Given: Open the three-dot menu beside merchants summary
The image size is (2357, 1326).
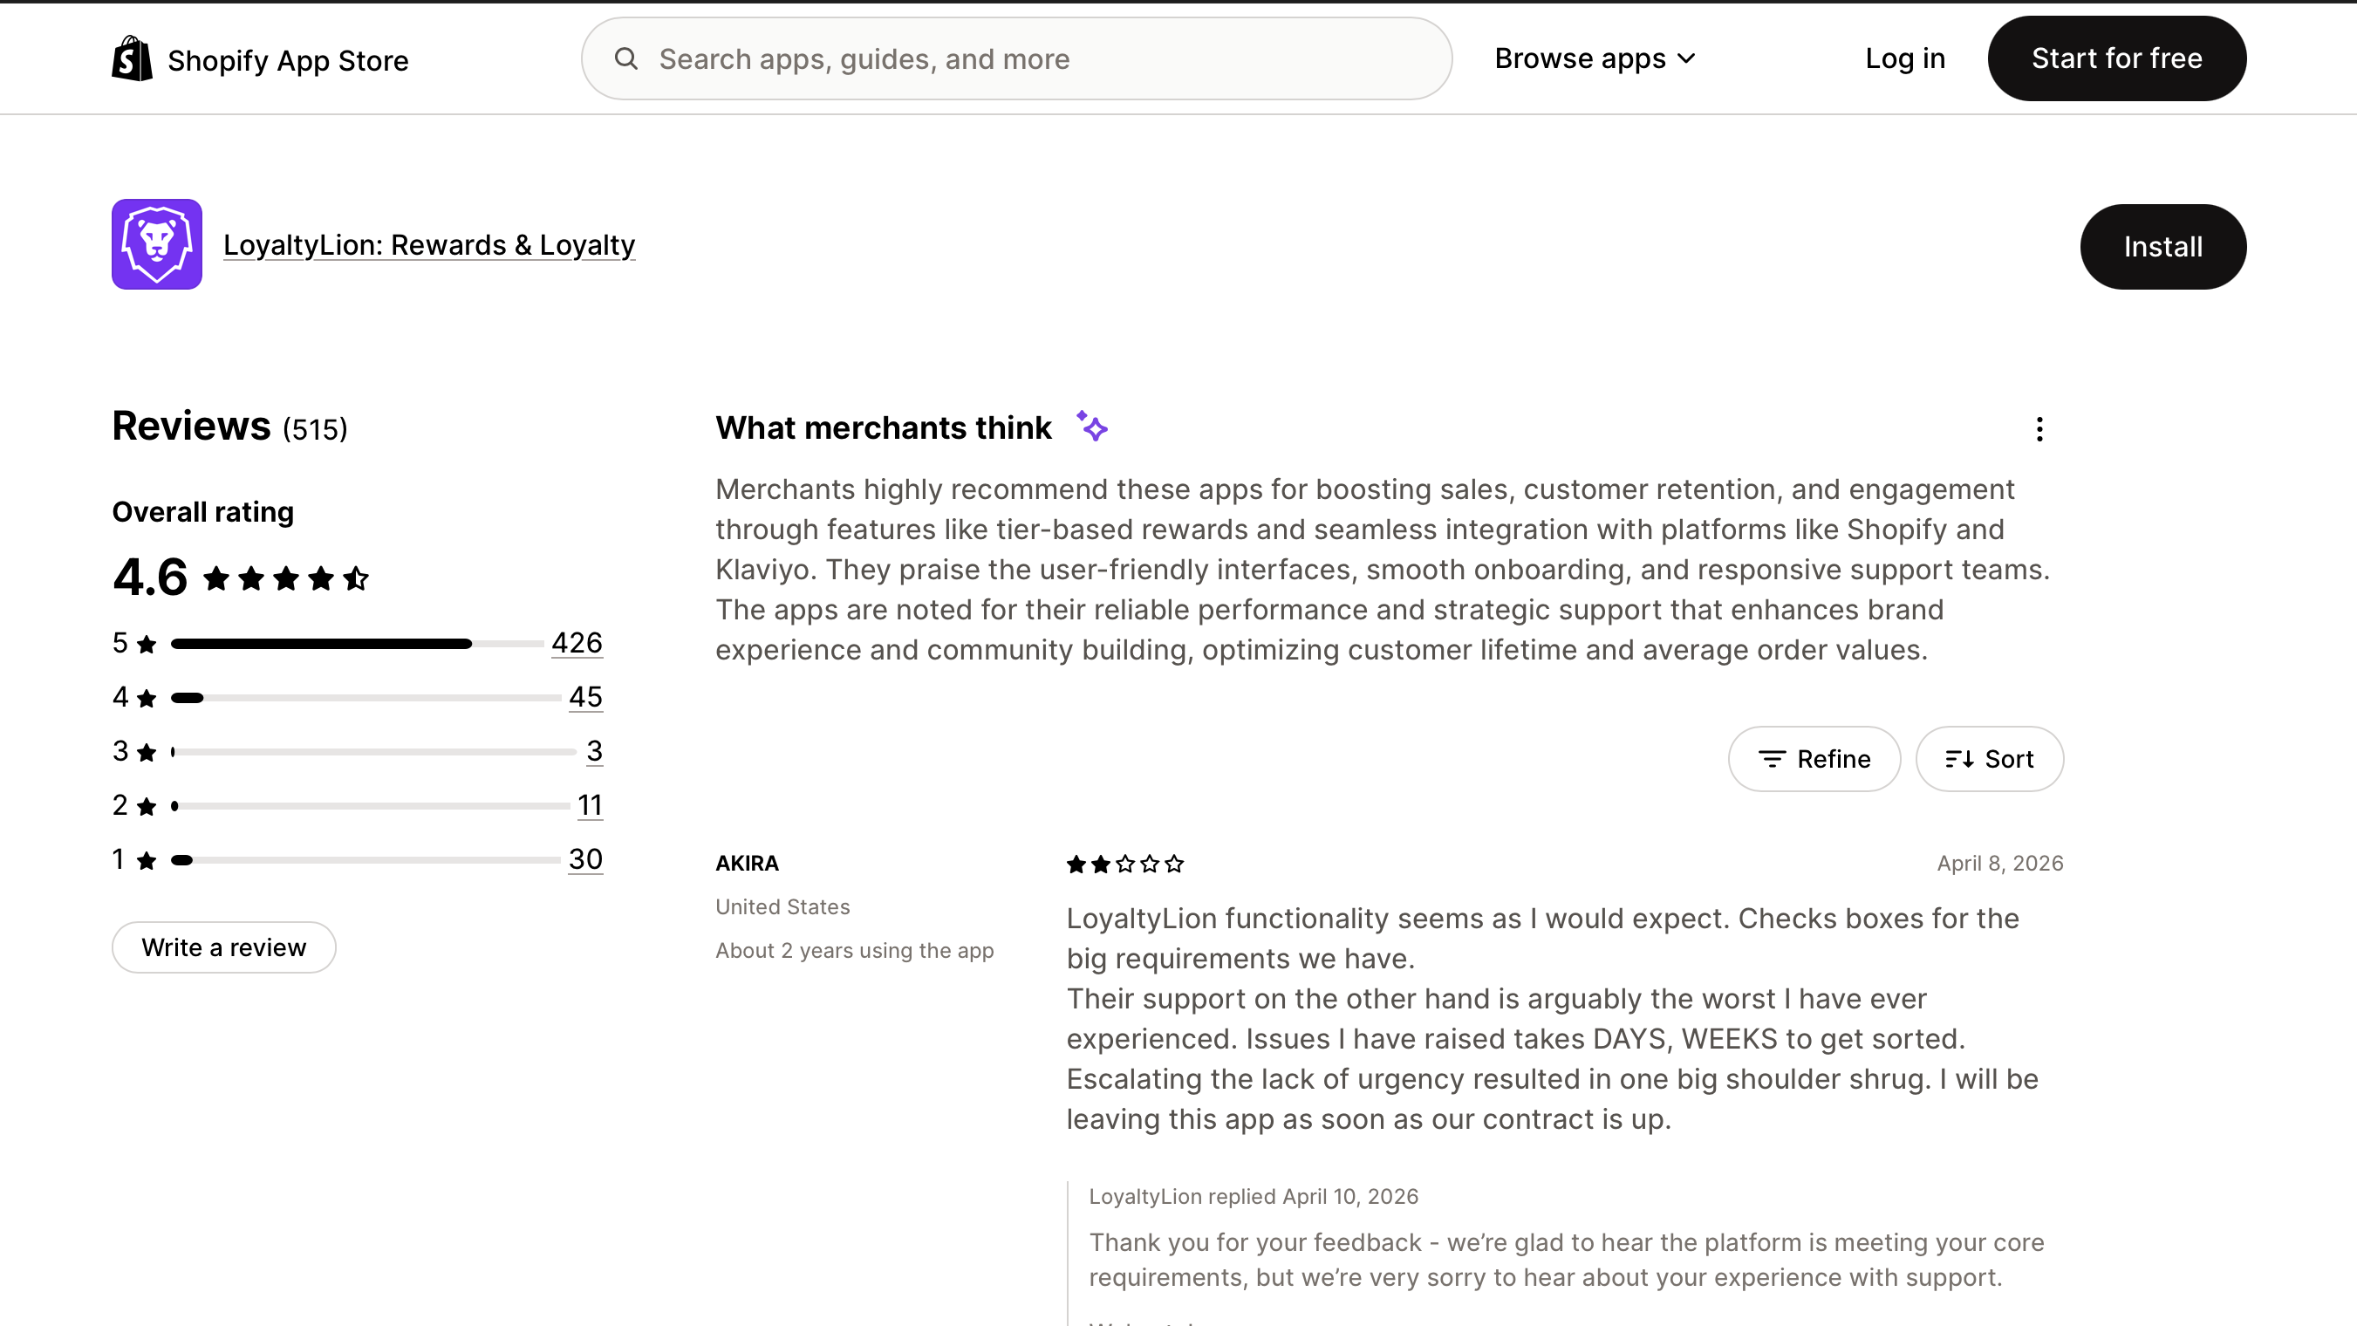Looking at the screenshot, I should tap(2039, 429).
